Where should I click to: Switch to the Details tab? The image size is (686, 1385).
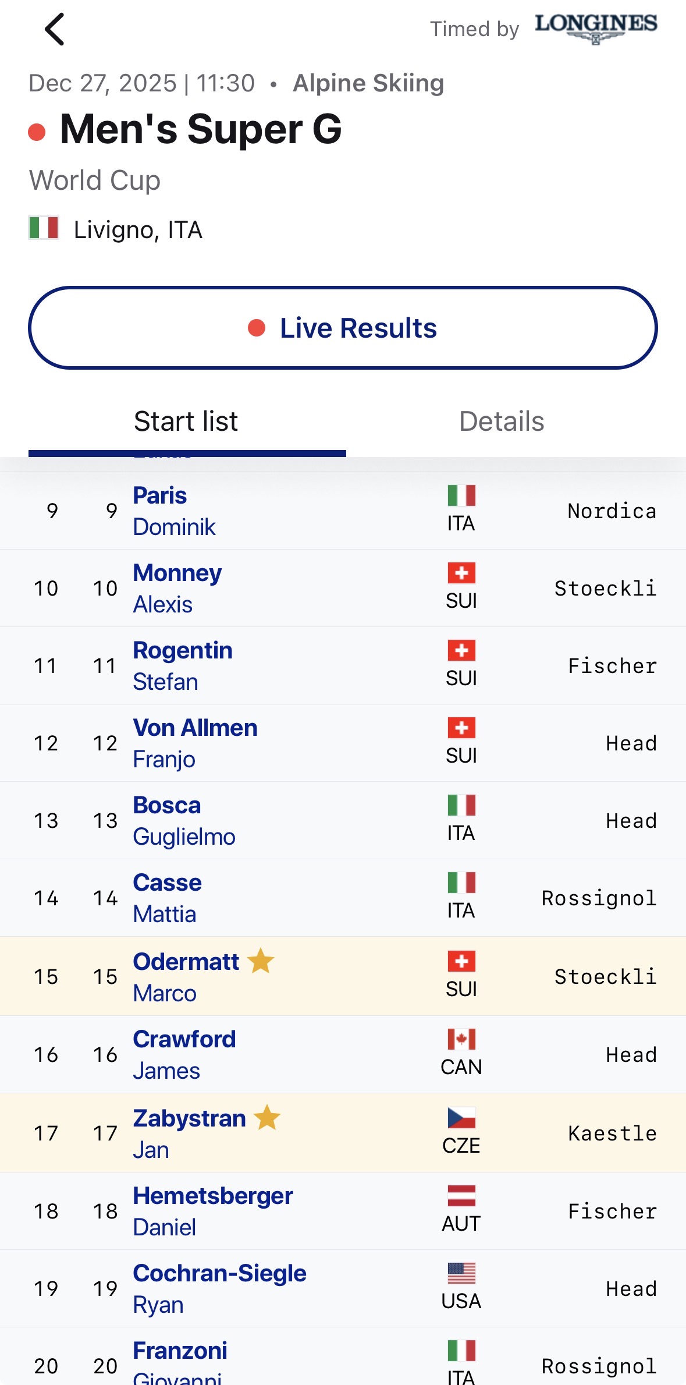[x=502, y=421]
